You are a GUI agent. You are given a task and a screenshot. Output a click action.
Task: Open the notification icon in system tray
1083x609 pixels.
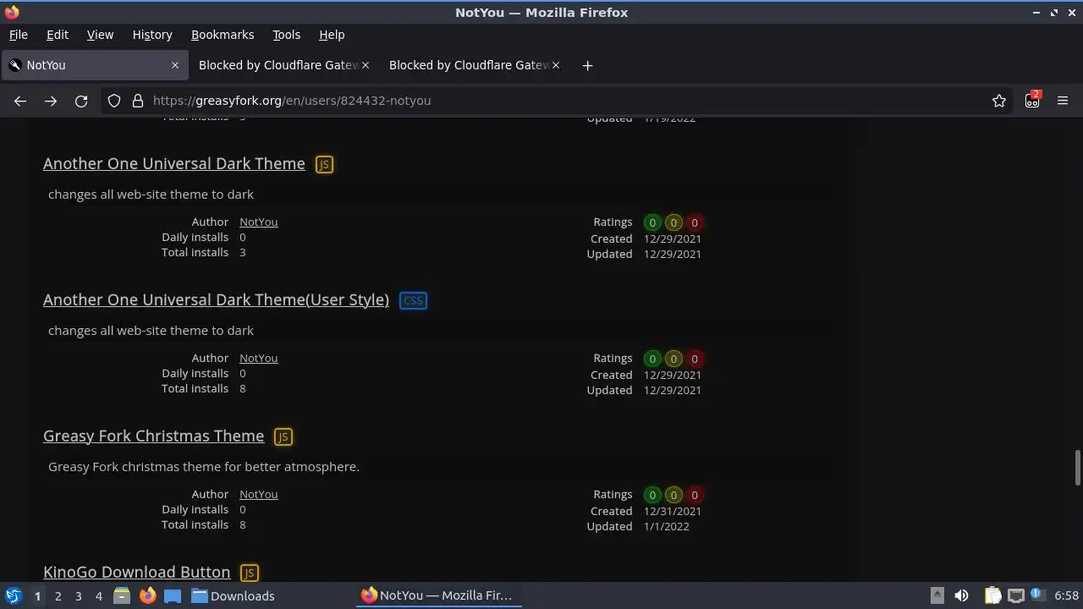tap(1038, 596)
